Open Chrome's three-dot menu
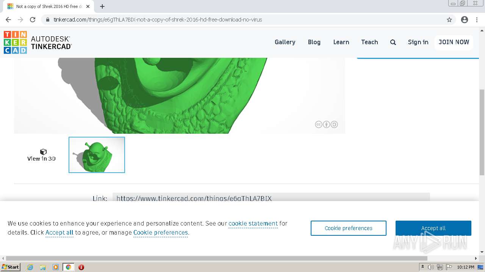Image resolution: width=485 pixels, height=272 pixels. point(477,20)
